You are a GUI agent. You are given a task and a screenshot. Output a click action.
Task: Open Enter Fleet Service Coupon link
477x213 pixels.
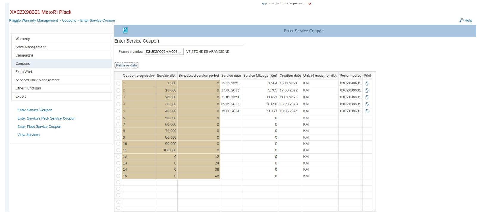point(39,127)
